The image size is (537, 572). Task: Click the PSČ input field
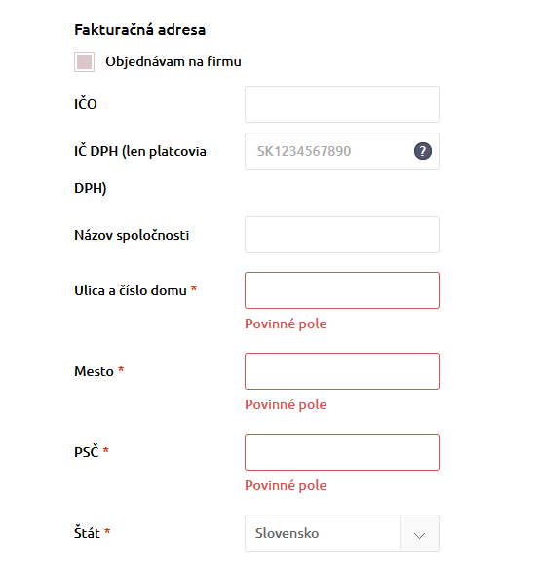[342, 452]
